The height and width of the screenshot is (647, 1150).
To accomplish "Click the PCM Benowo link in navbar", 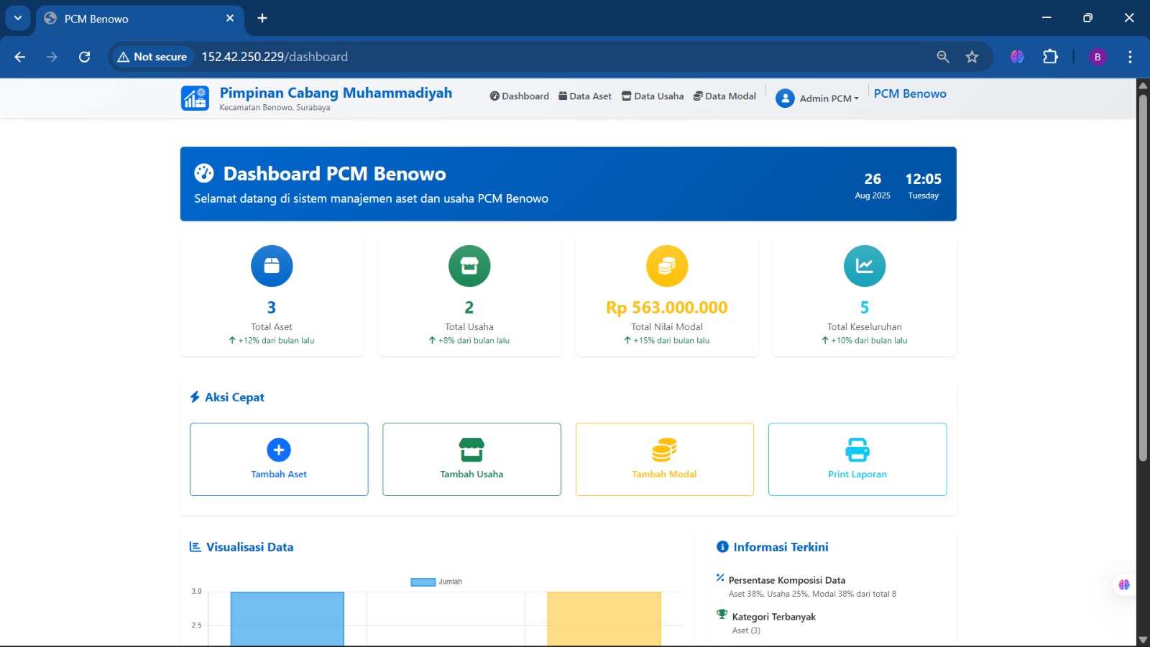I will tap(910, 93).
